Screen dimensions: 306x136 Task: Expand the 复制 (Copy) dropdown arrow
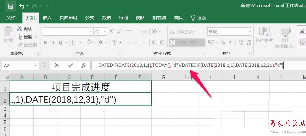click(36, 37)
